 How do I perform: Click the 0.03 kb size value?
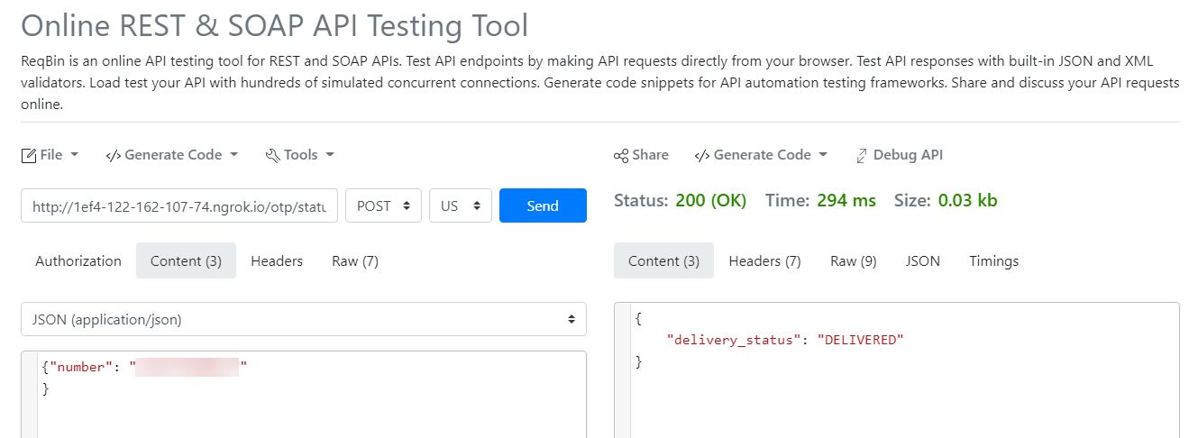pyautogui.click(x=968, y=201)
